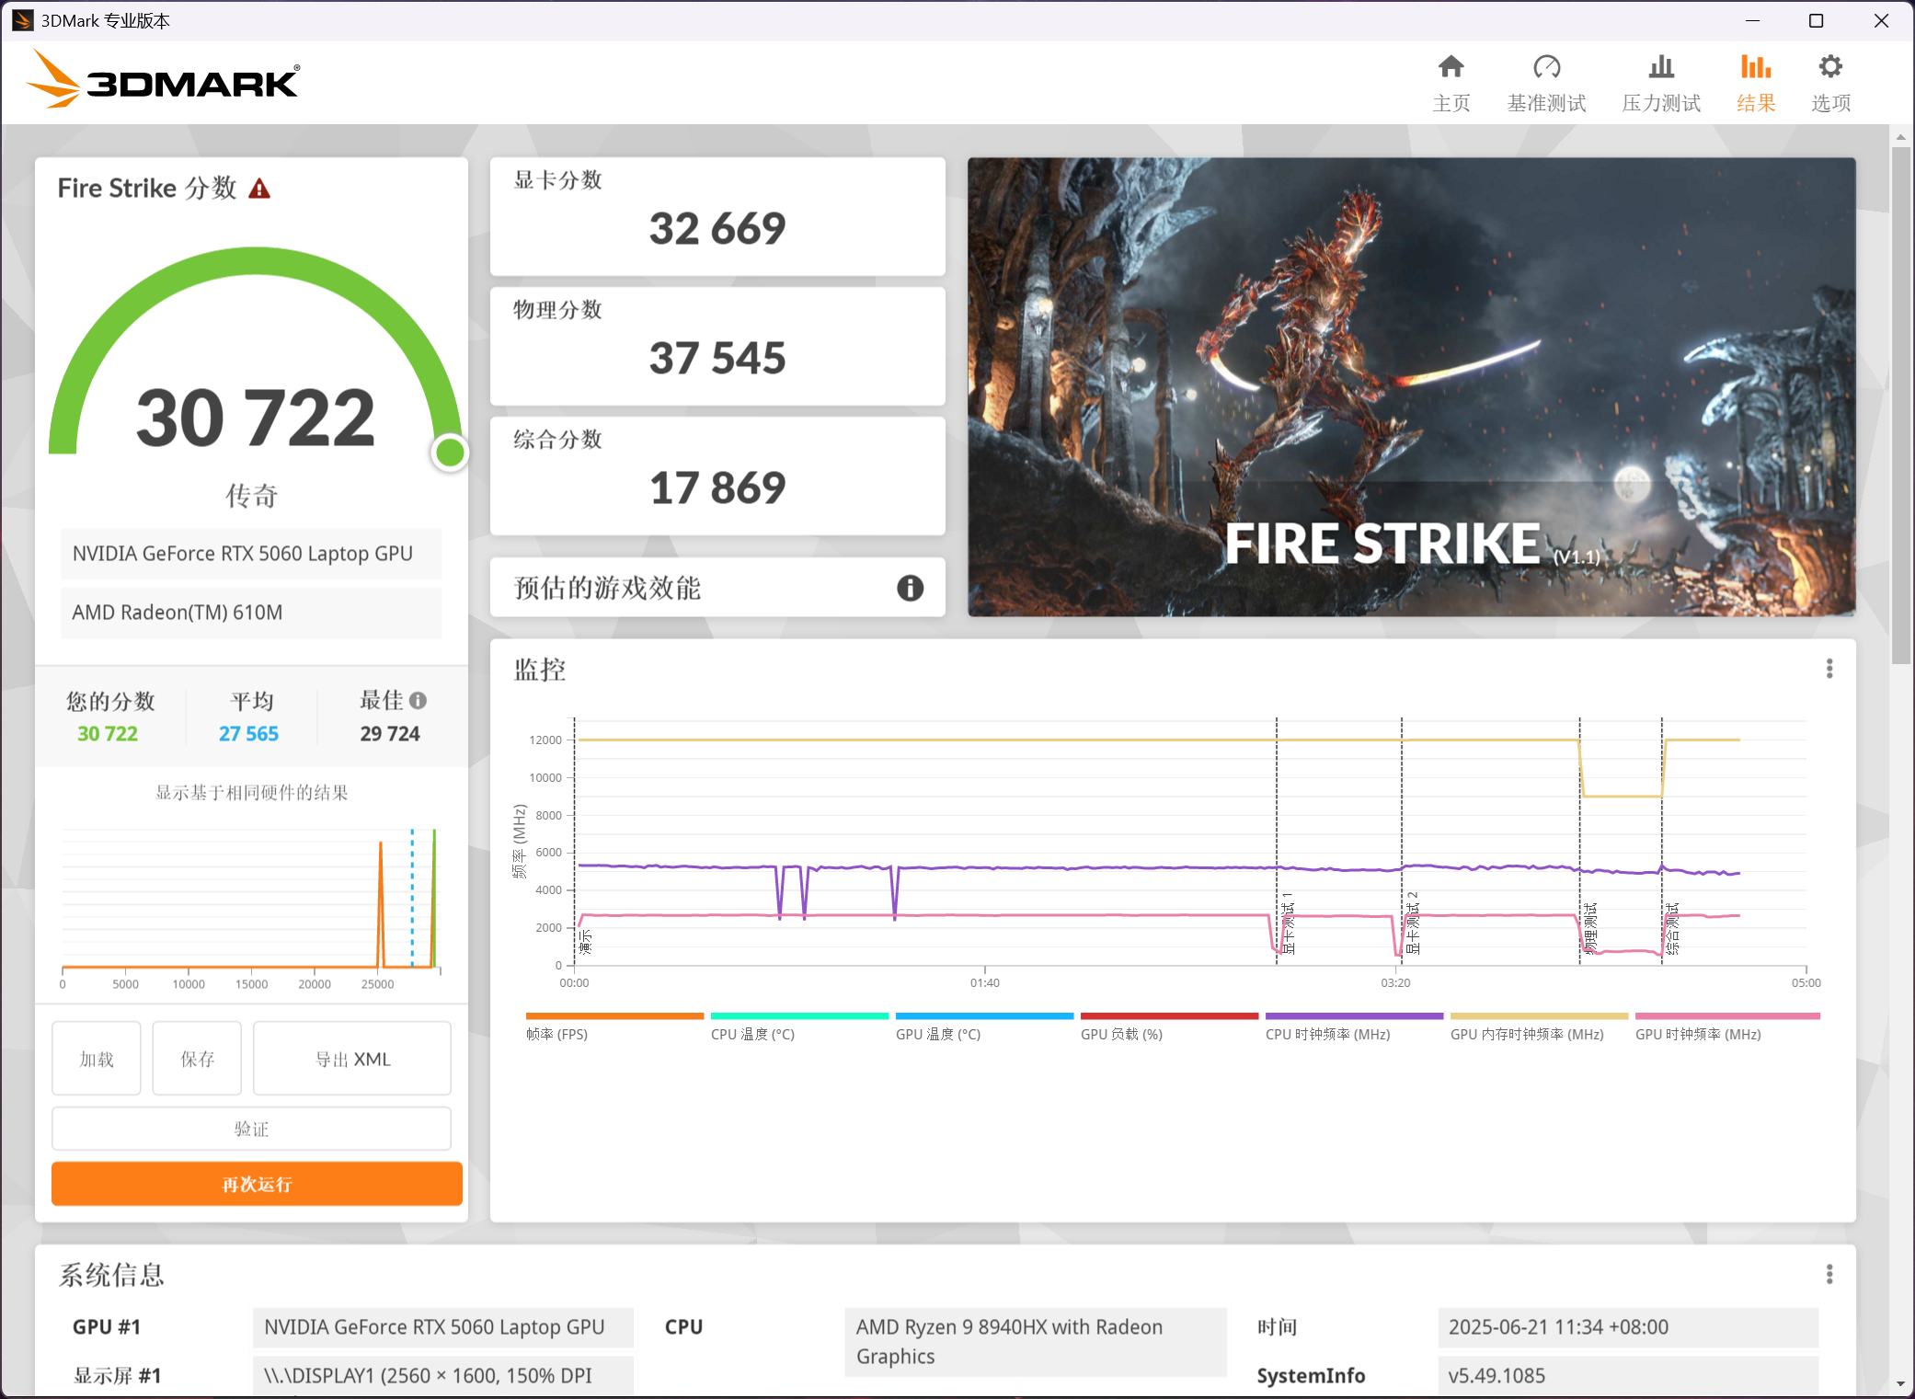The width and height of the screenshot is (1915, 1399).
Task: Select the 结果 results tab
Action: pyautogui.click(x=1756, y=83)
